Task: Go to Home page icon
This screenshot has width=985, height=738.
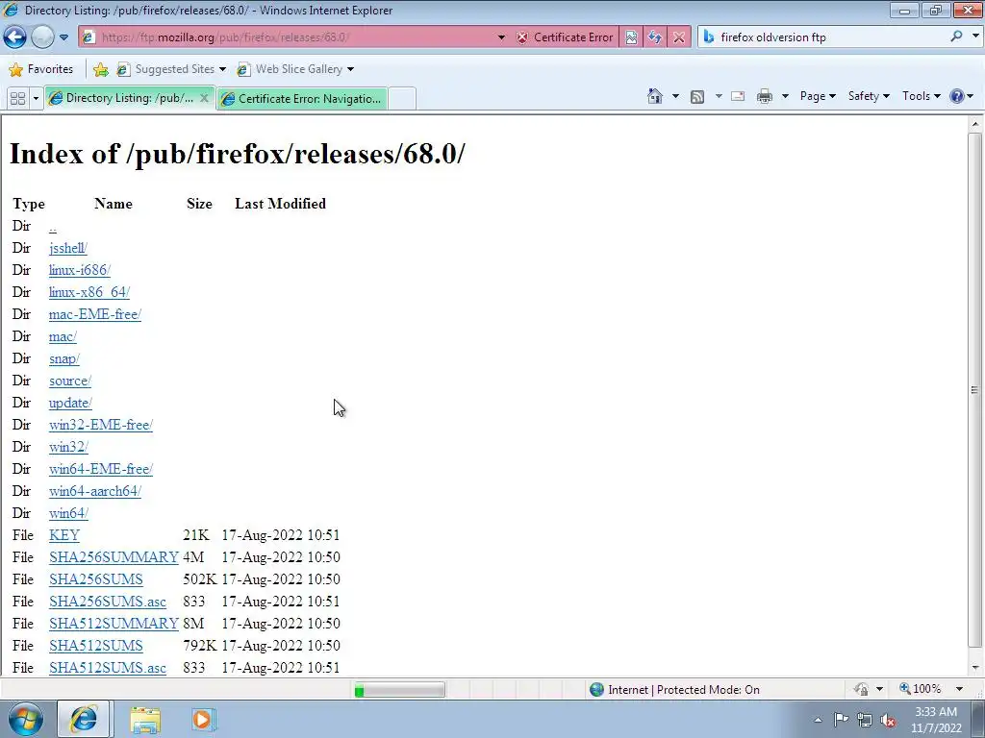Action: click(655, 96)
